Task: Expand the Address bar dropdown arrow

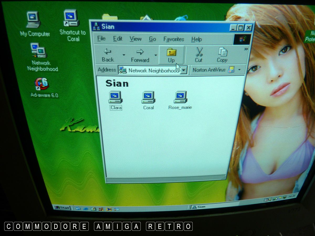Action: (184, 70)
